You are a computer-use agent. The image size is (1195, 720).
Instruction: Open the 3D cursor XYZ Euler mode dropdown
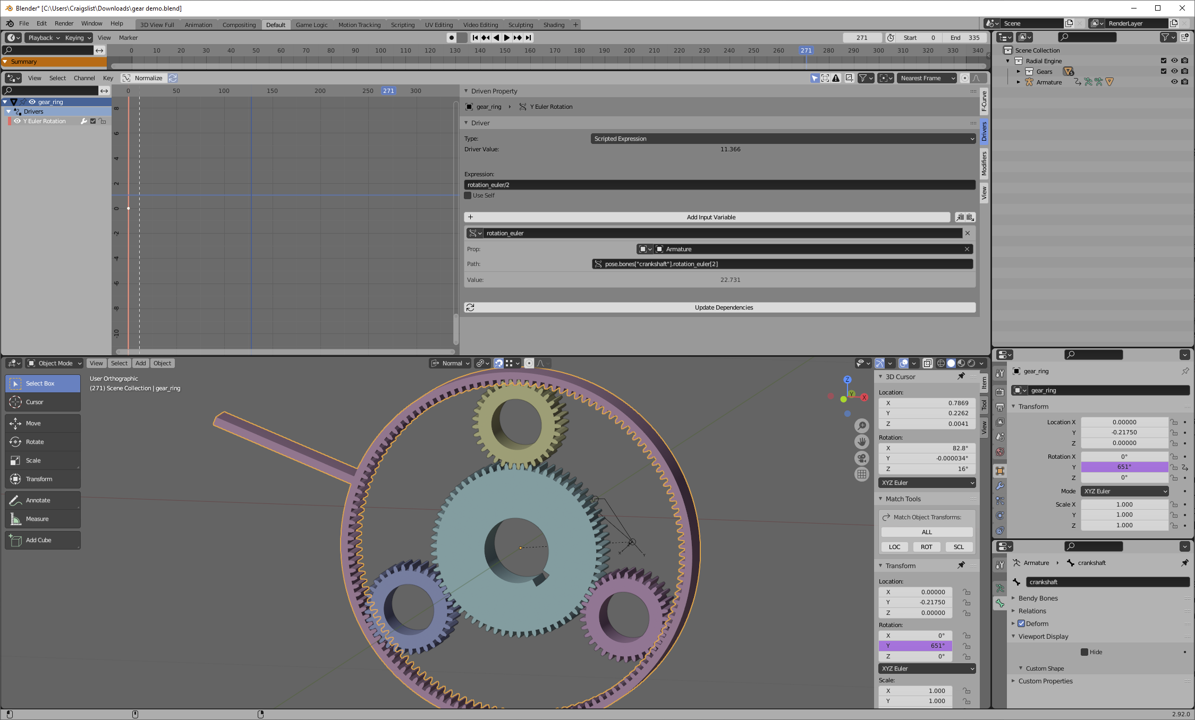point(927,483)
